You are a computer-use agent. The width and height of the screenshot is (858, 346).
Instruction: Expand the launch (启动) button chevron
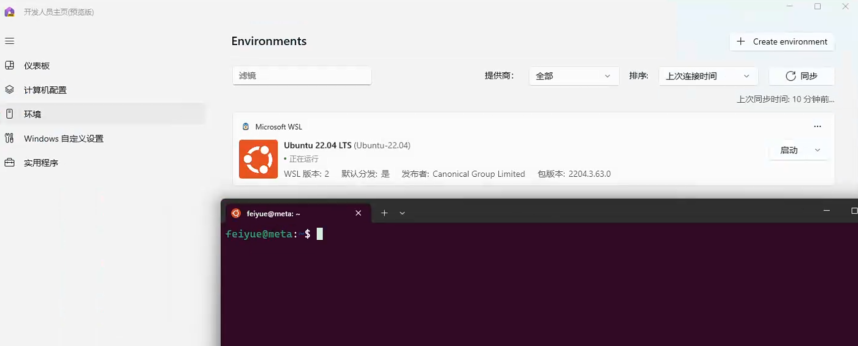point(817,150)
